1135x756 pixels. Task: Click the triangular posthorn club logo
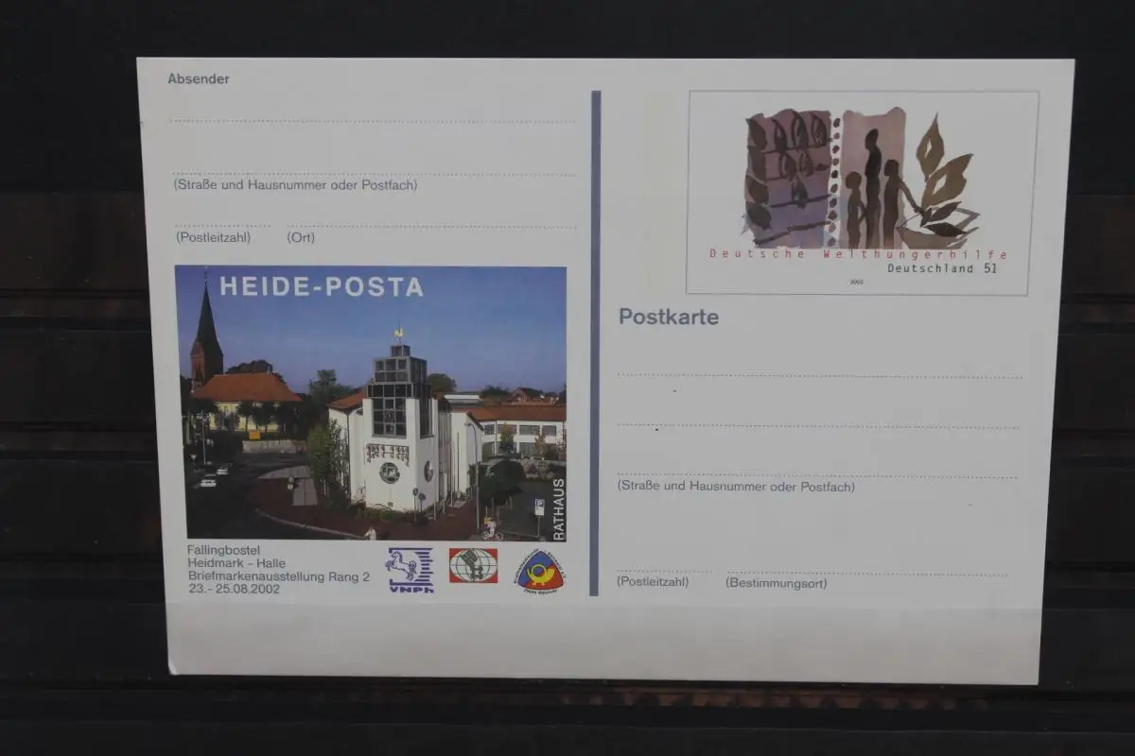[540, 572]
